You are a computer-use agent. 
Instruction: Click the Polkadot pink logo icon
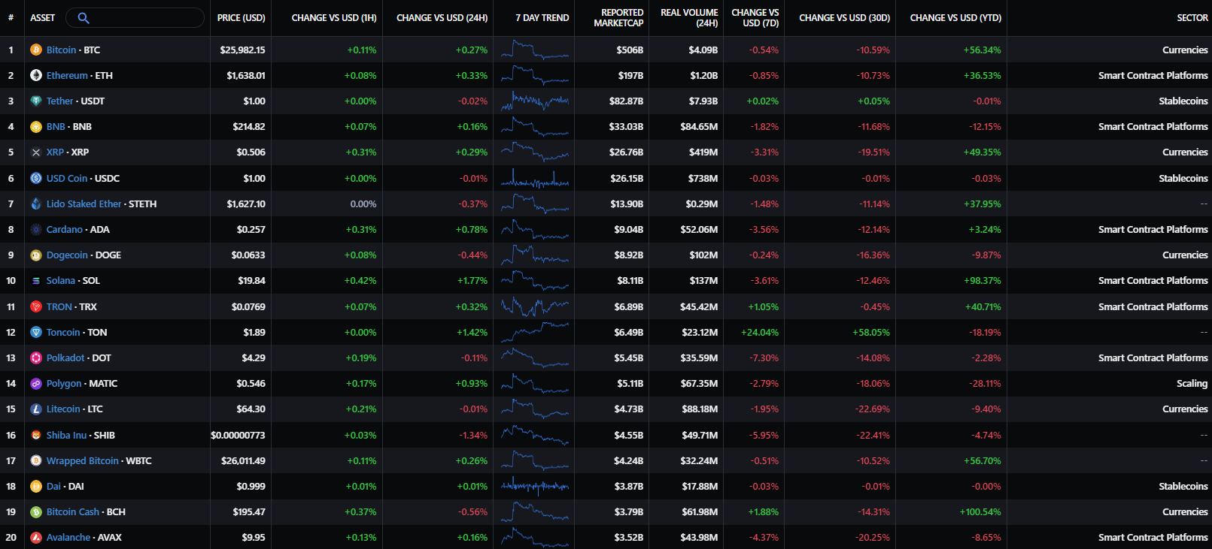(x=36, y=358)
